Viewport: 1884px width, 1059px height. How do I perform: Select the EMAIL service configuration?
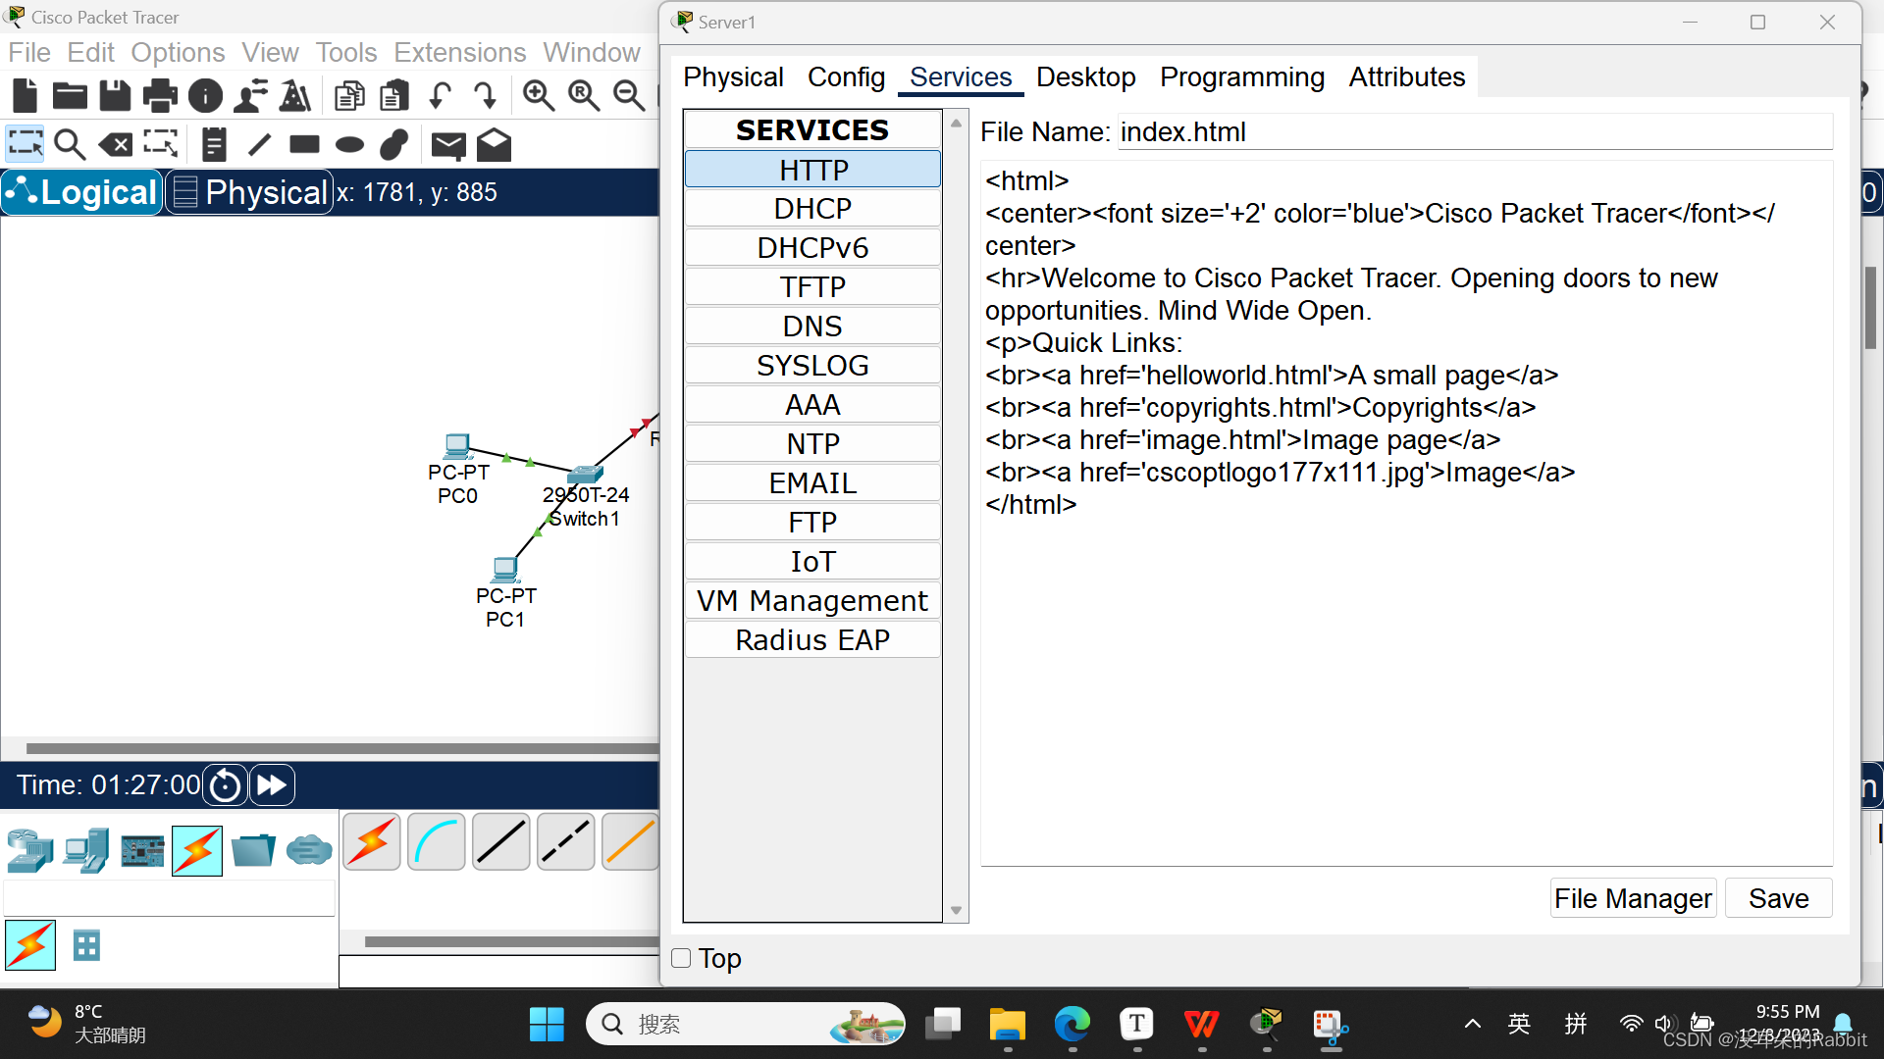pyautogui.click(x=812, y=482)
